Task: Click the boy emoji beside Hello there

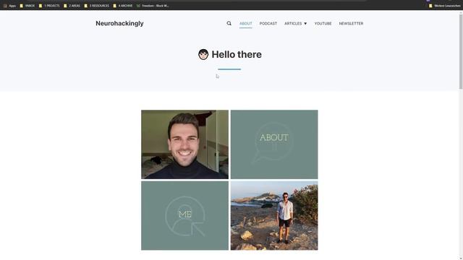Action: click(203, 55)
